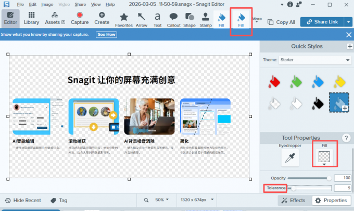Screen dimensions: 354x211
Task: Select the Arrow tool
Action: pyautogui.click(x=142, y=19)
